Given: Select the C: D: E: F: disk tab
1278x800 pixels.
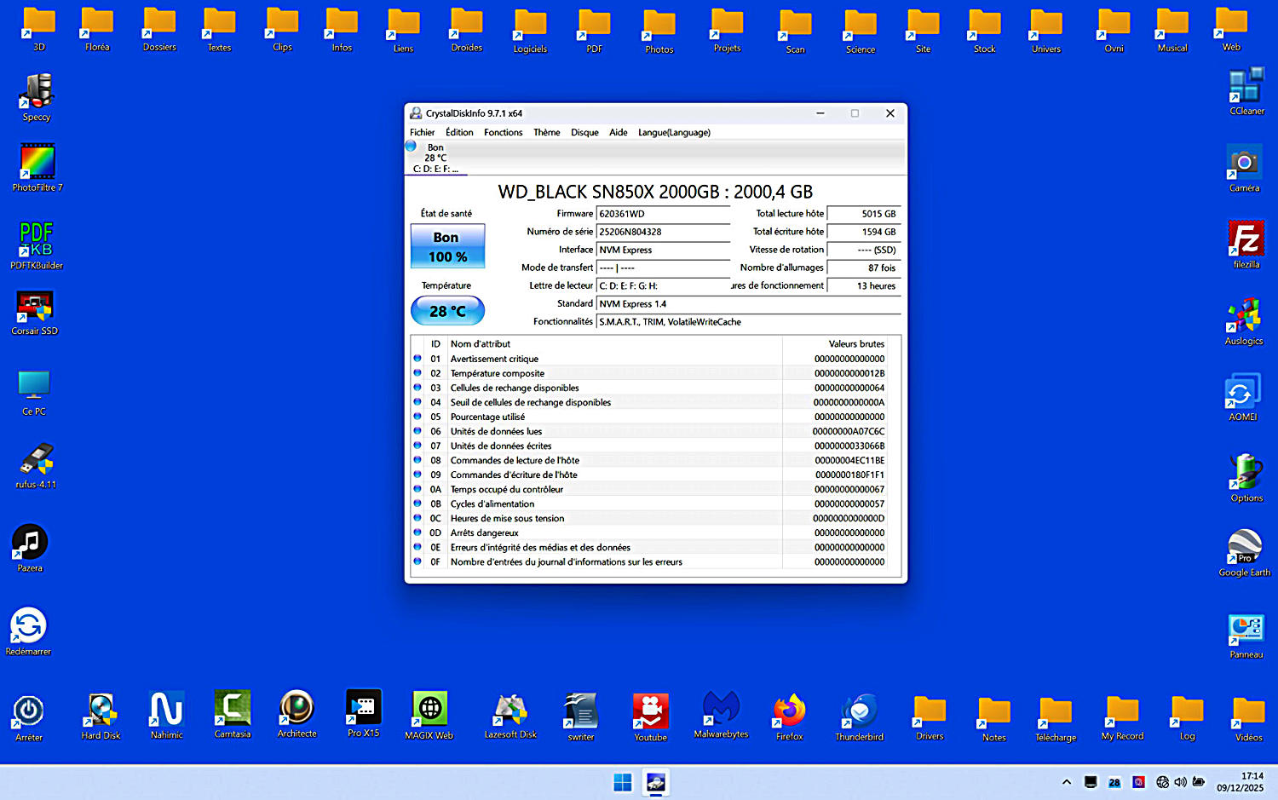Looking at the screenshot, I should coord(435,158).
